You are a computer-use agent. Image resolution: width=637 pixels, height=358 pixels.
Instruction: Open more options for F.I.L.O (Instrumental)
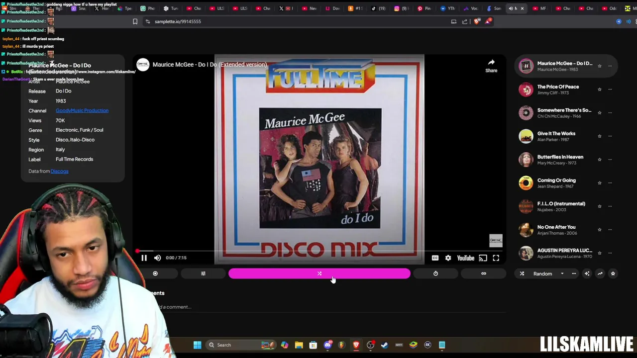click(x=610, y=206)
